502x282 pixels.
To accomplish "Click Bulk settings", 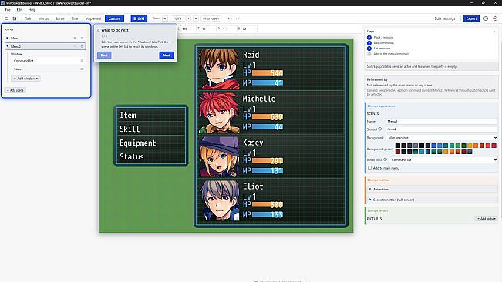I will click(x=445, y=18).
